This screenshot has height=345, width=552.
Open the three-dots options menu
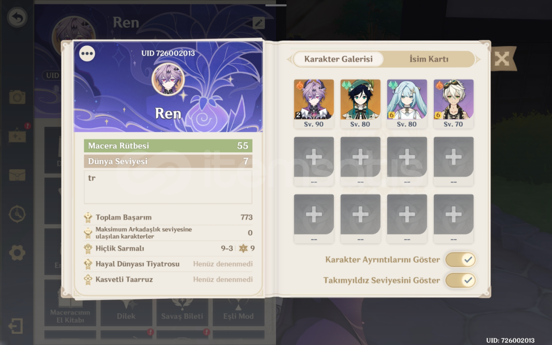87,53
